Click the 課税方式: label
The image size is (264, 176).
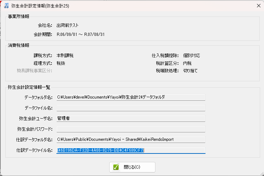[x=43, y=56]
